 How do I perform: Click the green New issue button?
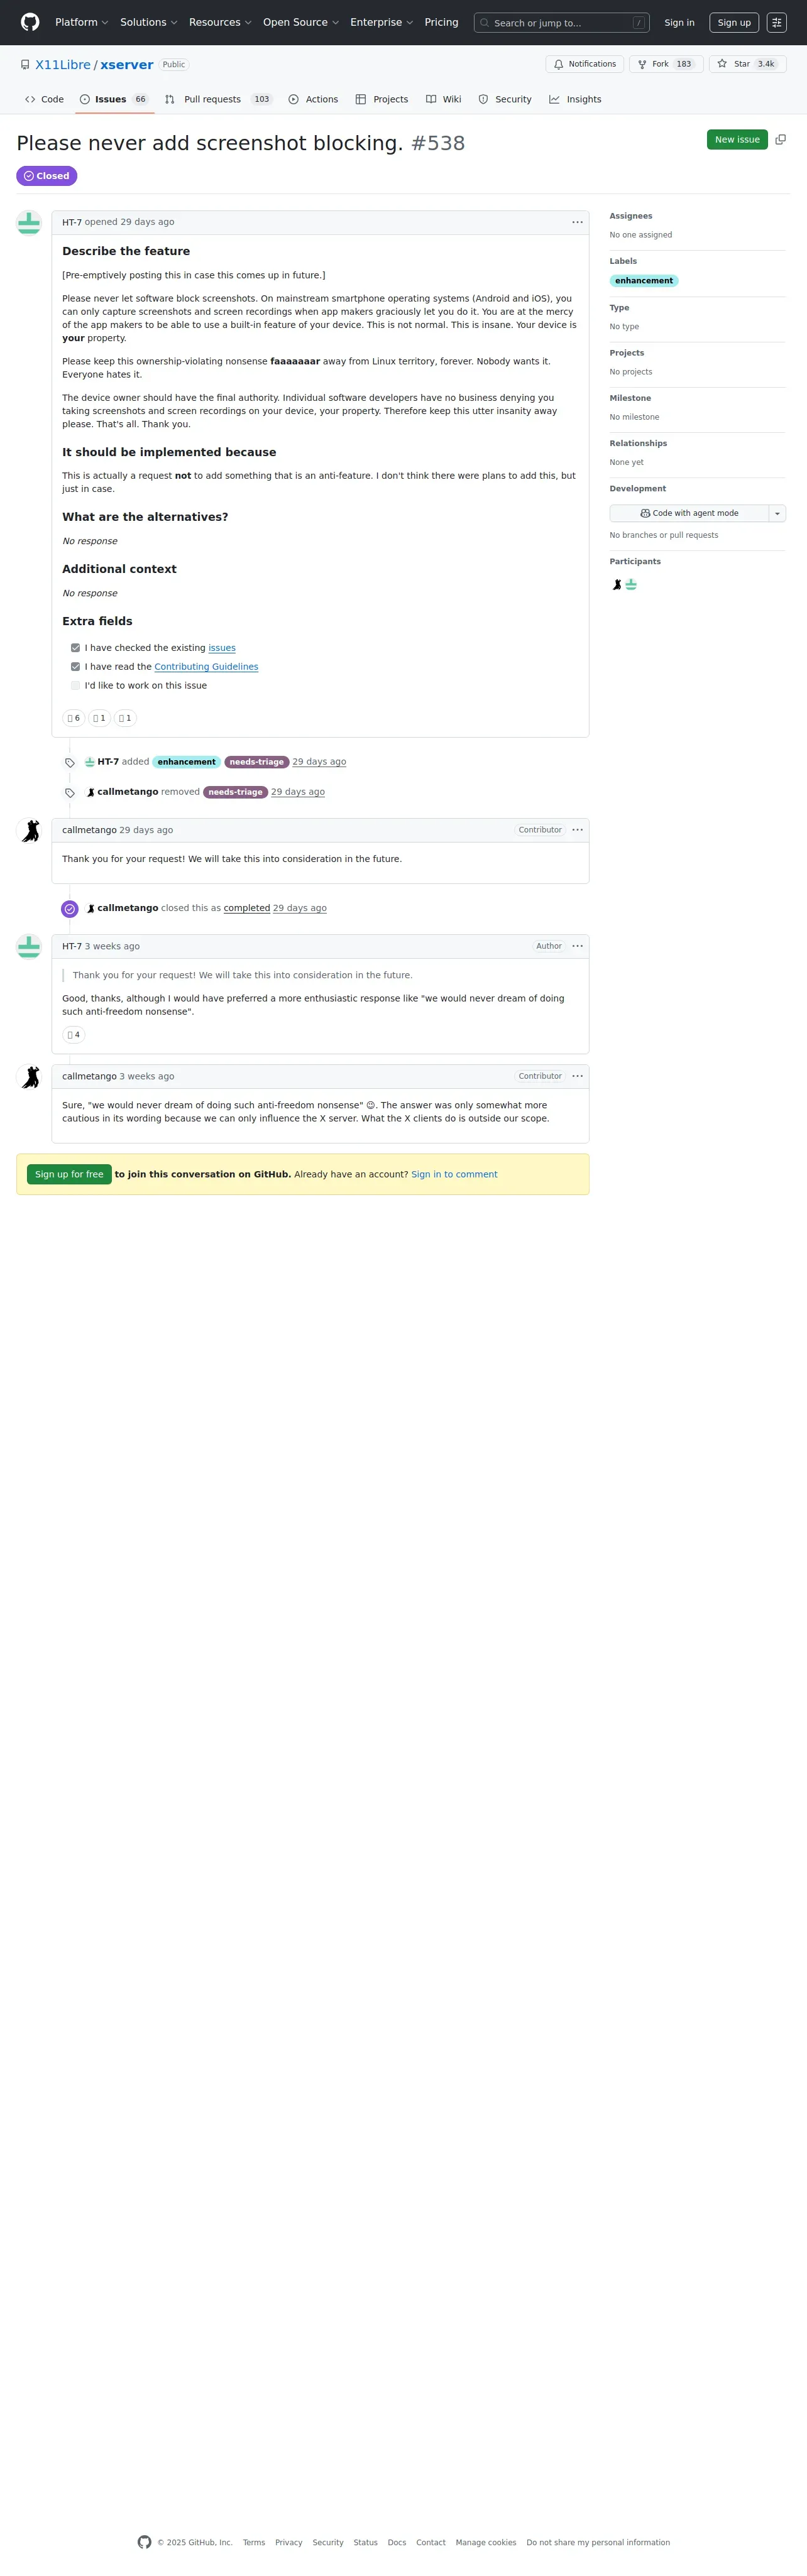coord(737,140)
